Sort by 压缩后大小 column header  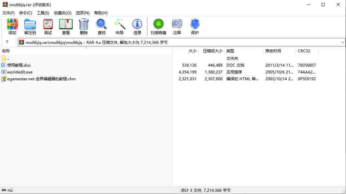click(213, 51)
